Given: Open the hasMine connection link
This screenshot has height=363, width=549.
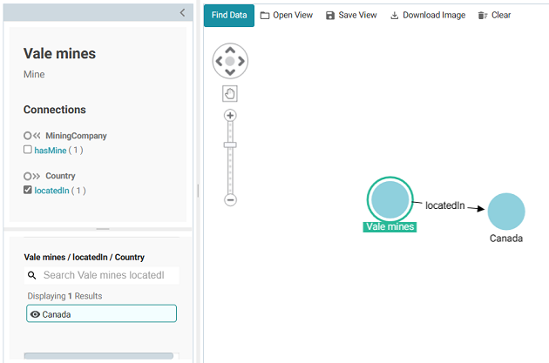Looking at the screenshot, I should tap(51, 151).
